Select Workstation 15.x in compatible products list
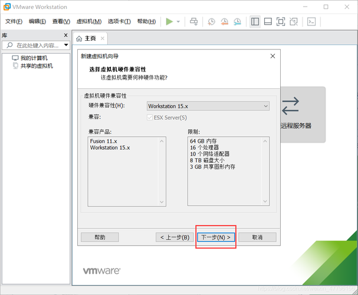Viewport: 358px width, 295px height. pyautogui.click(x=110, y=147)
